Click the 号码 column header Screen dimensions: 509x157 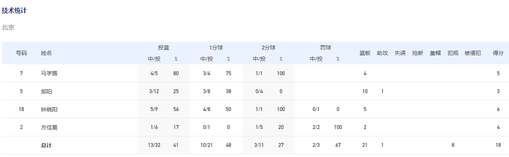(22, 53)
